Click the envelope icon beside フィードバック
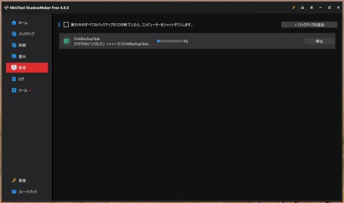 coord(14,192)
